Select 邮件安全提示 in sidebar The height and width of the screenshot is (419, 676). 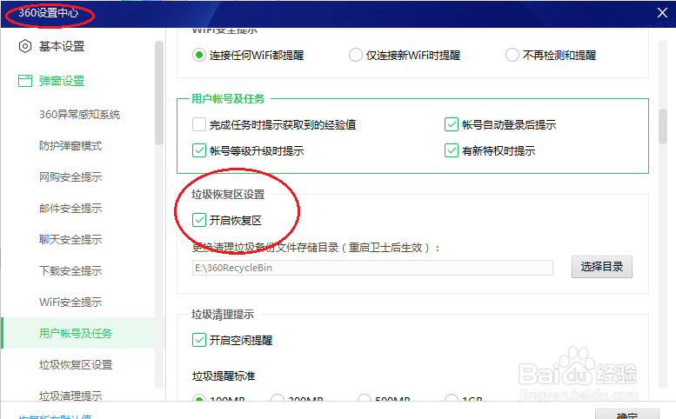[x=70, y=208]
